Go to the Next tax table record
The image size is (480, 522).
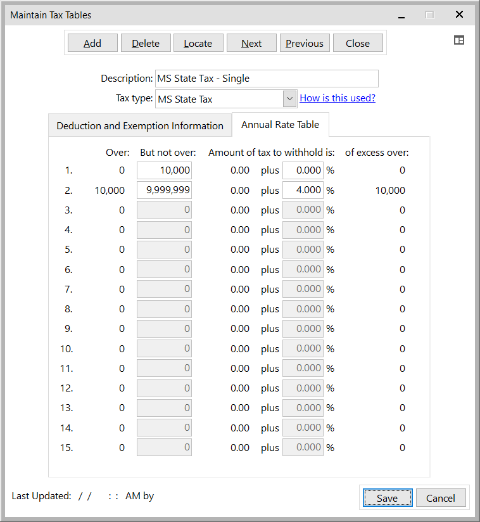pyautogui.click(x=251, y=43)
